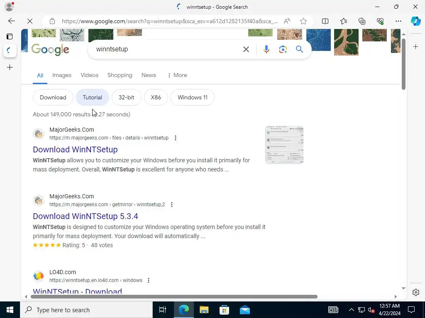Clear the Google search box
Image resolution: width=425 pixels, height=318 pixels.
click(246, 49)
